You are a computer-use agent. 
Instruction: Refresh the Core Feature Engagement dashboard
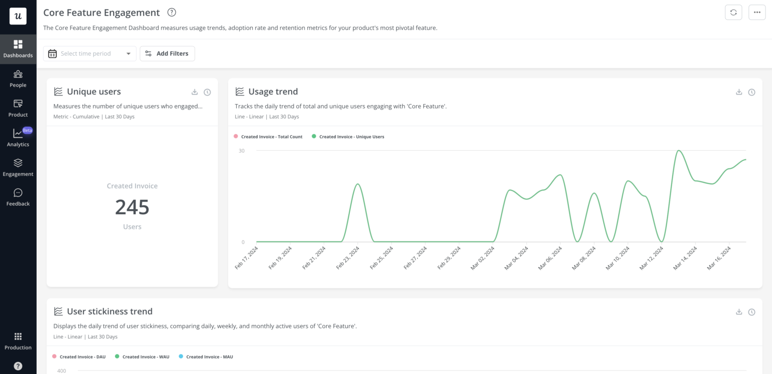(x=733, y=12)
